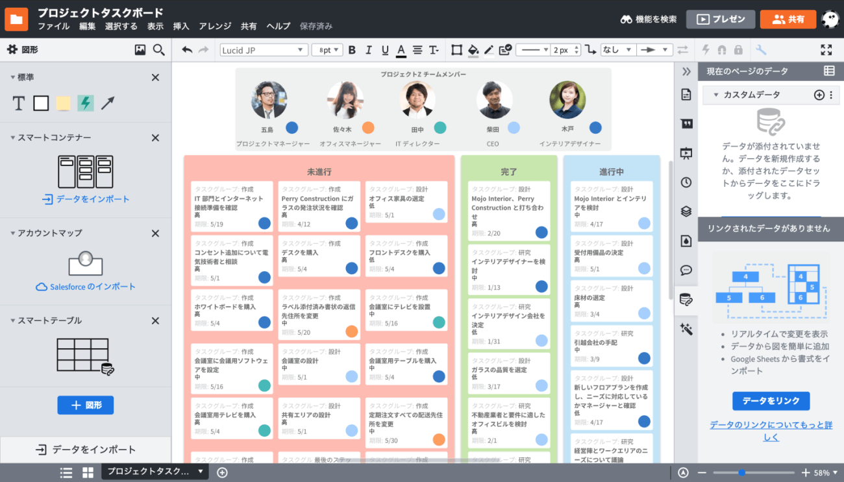The width and height of the screenshot is (844, 482).
Task: Open the image search icon in shapes panel
Action: (x=140, y=49)
